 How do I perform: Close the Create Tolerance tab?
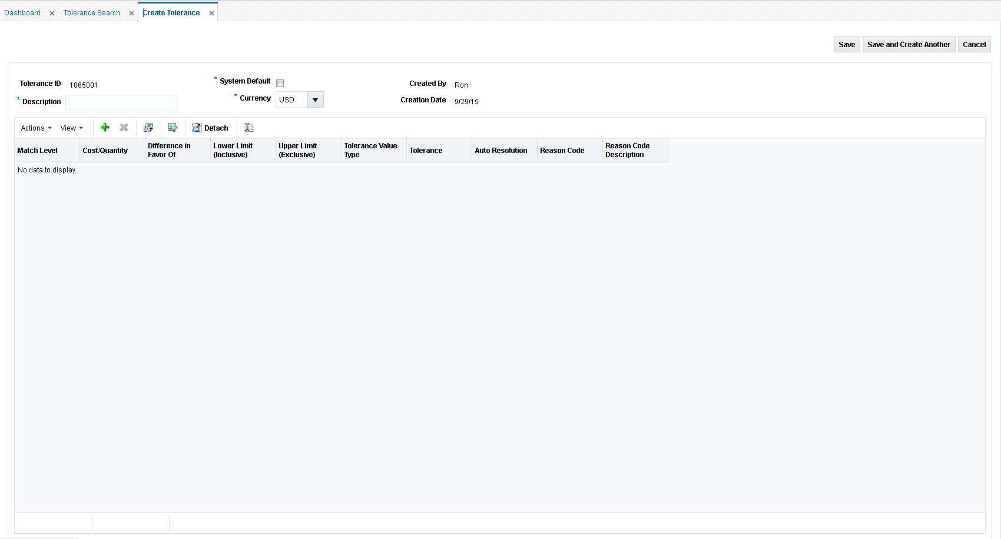[x=211, y=13]
